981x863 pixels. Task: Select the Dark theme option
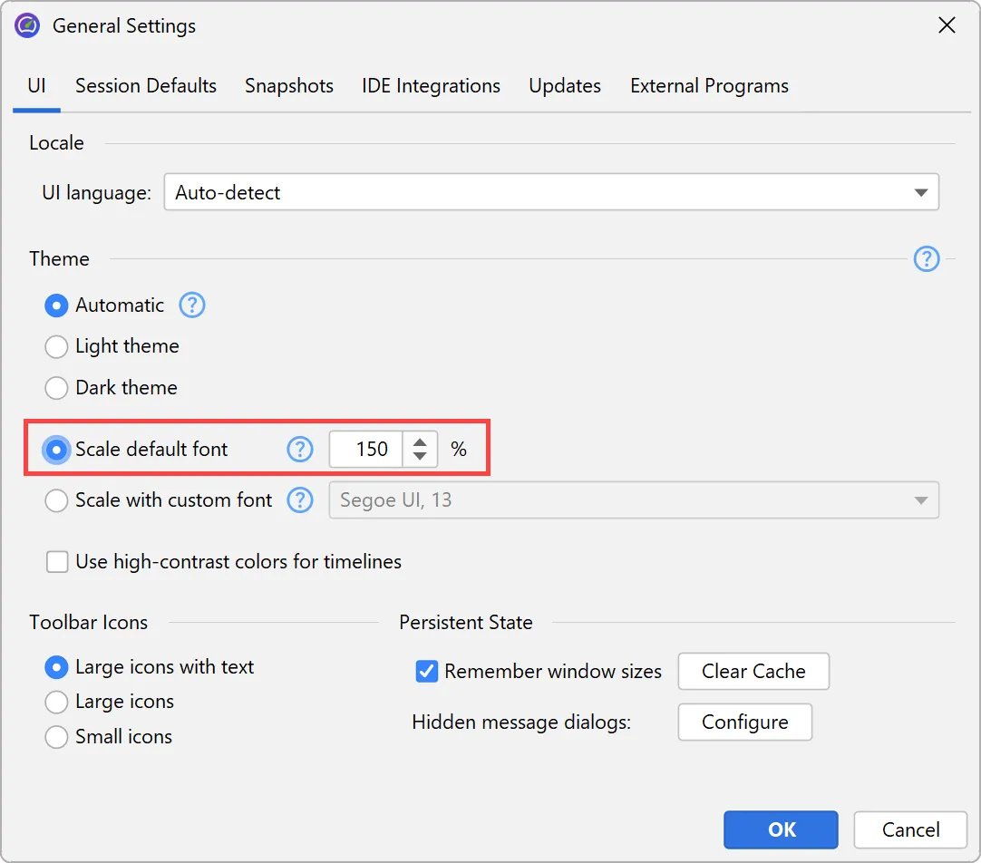click(x=57, y=388)
